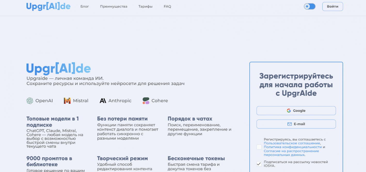Click the Без потери памяти heading
The height and width of the screenshot is (172, 366).
(x=122, y=119)
